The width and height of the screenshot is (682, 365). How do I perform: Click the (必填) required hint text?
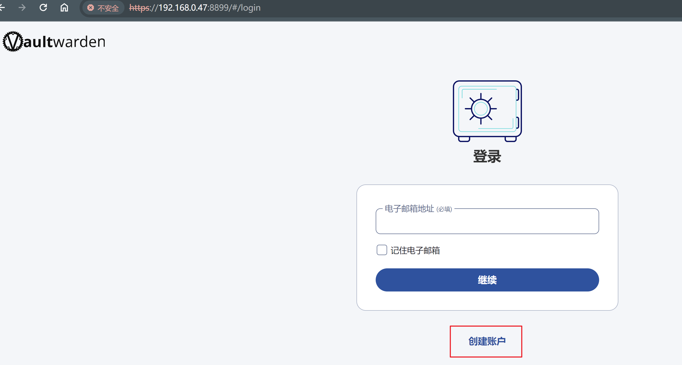tap(444, 209)
